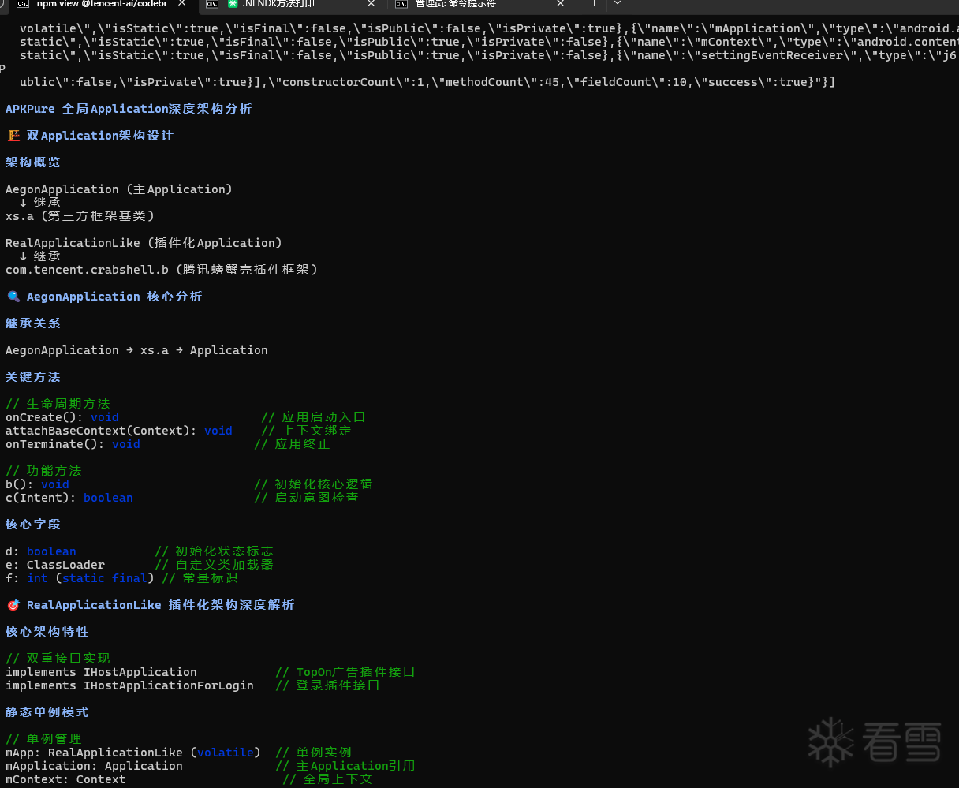Image resolution: width=959 pixels, height=788 pixels.
Task: Click the b(): void method text
Action: [x=37, y=484]
